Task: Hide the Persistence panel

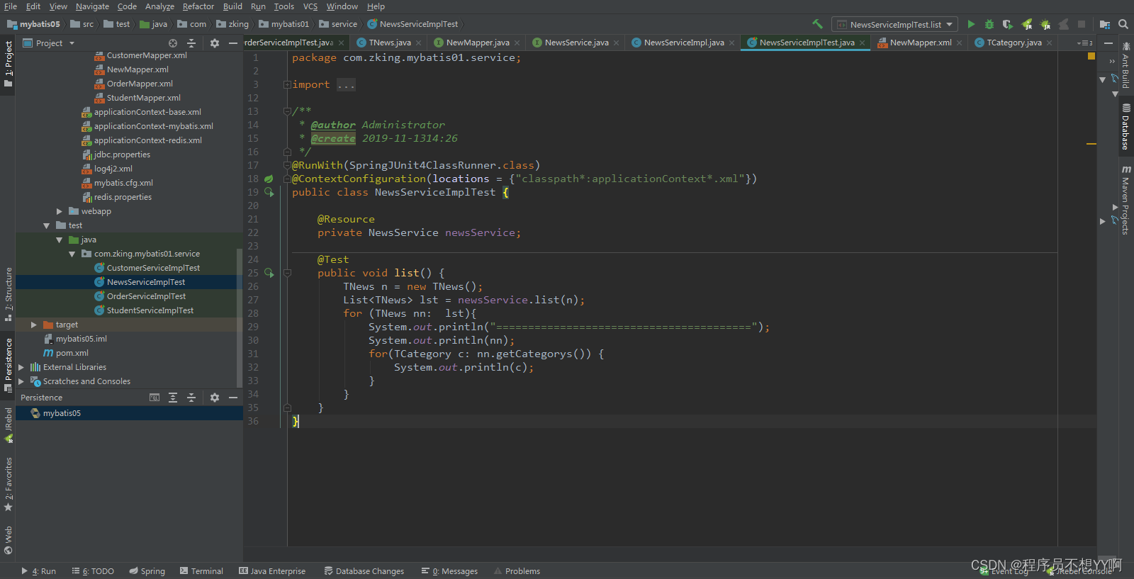Action: 233,398
